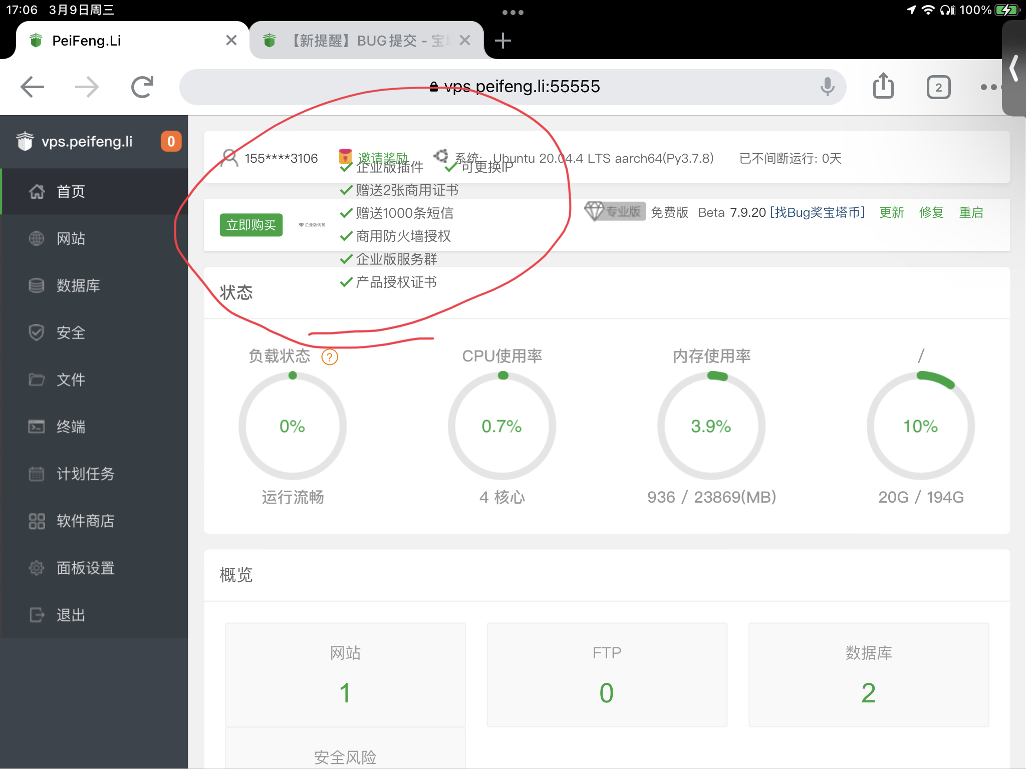Reload the page with the refresh icon
The width and height of the screenshot is (1026, 769).
coord(142,87)
